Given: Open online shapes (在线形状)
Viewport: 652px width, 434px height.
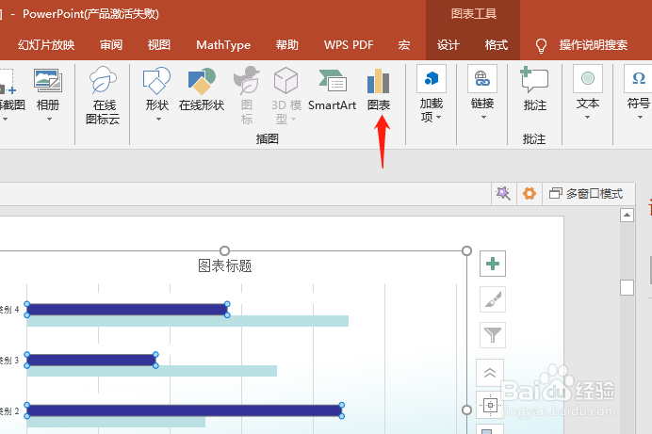Looking at the screenshot, I should point(202,89).
